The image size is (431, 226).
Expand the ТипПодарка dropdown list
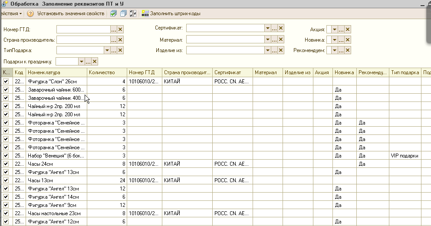coord(106,51)
